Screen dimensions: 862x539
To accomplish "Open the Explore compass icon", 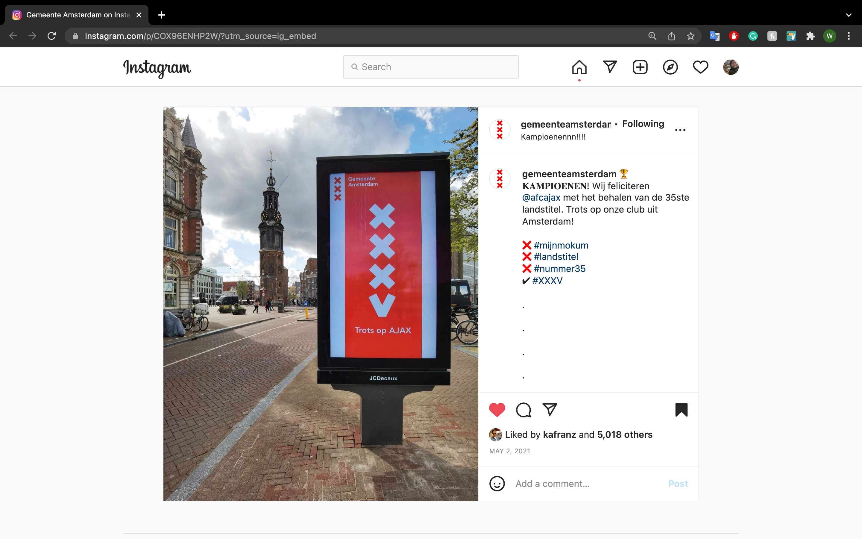I will click(670, 67).
